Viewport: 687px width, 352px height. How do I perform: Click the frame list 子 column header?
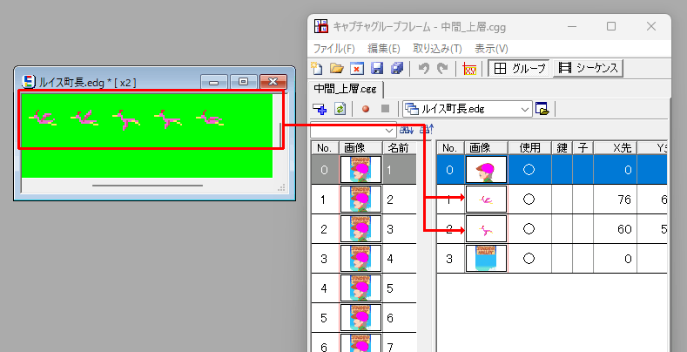583,148
